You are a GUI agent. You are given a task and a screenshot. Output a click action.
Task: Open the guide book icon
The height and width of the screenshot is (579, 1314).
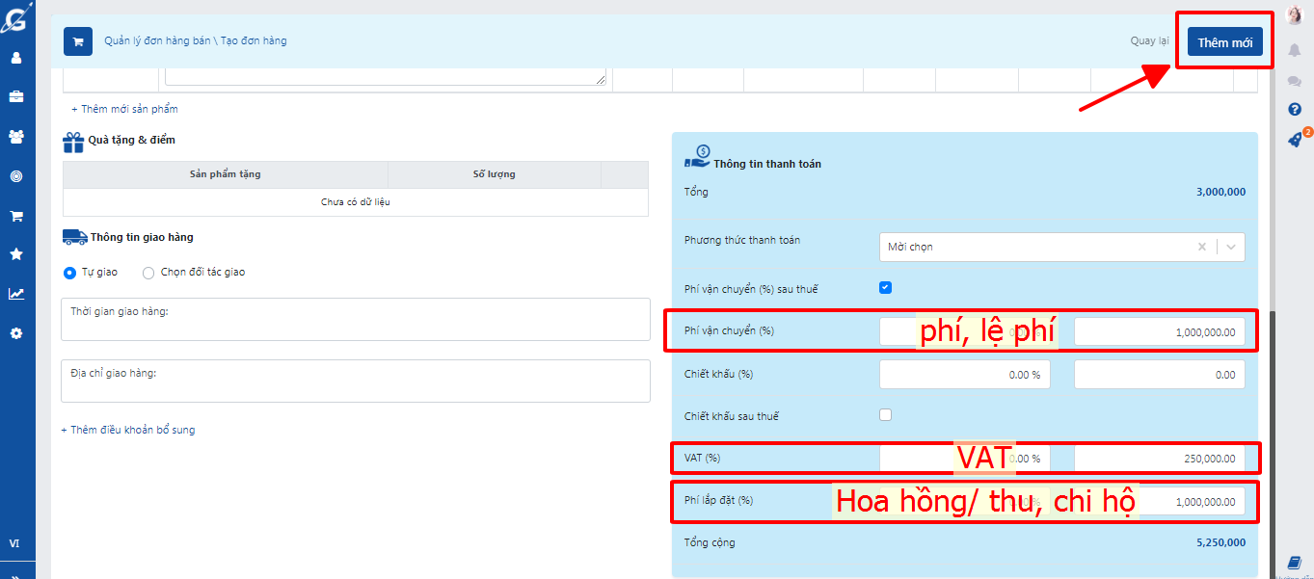[1295, 563]
